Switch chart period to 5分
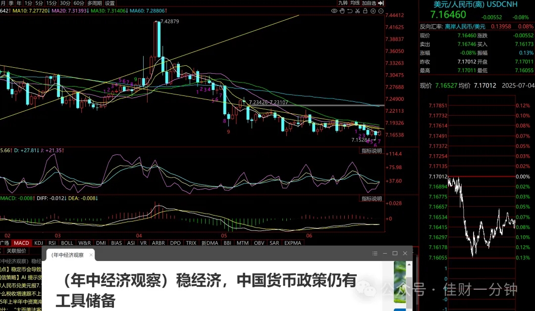 (x=39, y=3)
